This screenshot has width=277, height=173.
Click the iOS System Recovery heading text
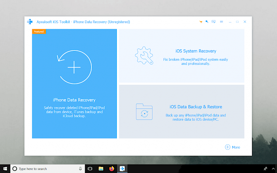[196, 51]
